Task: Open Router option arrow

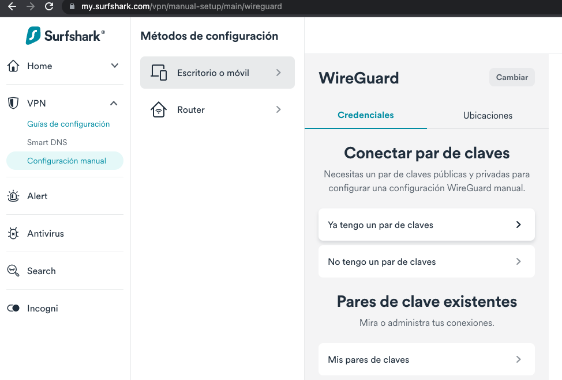Action: (278, 110)
